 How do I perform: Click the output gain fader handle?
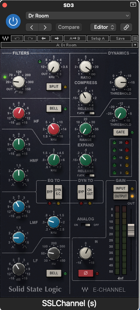tap(131, 230)
